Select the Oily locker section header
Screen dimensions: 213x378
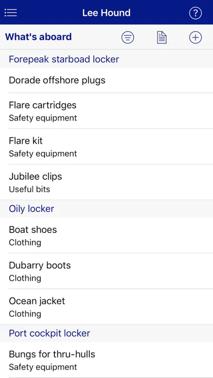106,209
